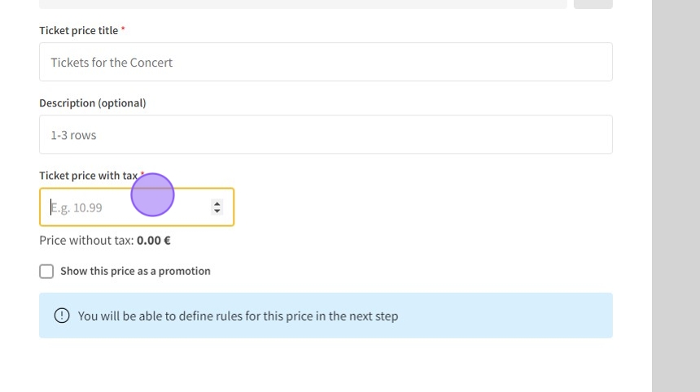700x392 pixels.
Task: Click the 'Ticket price title' label
Action: point(78,30)
